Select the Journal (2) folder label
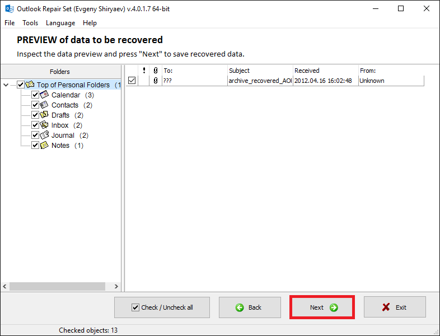Screen dimensions: 440x336 (70, 136)
